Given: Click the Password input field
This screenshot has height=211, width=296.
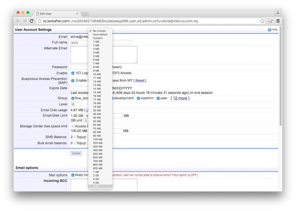Looking at the screenshot, I should [x=79, y=67].
